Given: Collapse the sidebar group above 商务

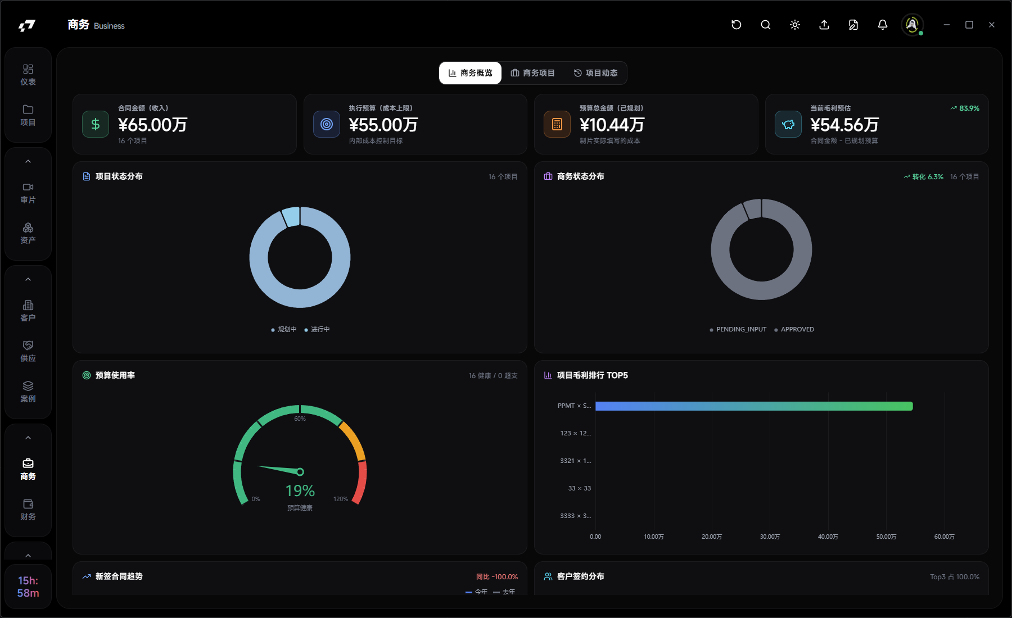Looking at the screenshot, I should [28, 438].
